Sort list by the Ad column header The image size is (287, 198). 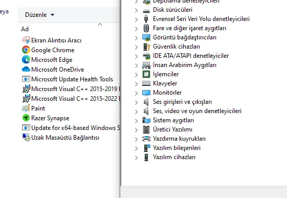click(25, 29)
